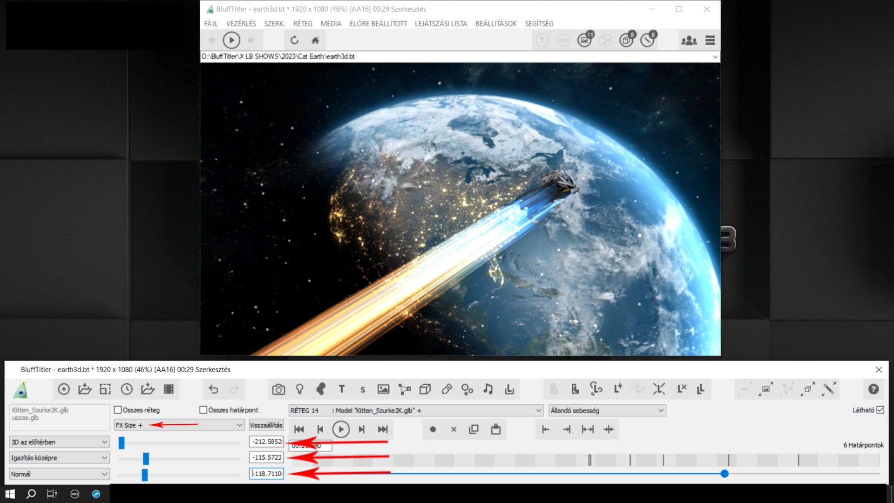The width and height of the screenshot is (894, 503).
Task: Click the export as video film icon
Action: tap(169, 389)
